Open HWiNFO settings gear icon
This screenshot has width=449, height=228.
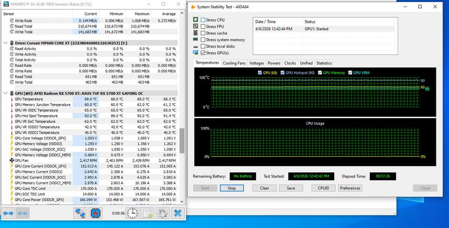click(x=163, y=213)
